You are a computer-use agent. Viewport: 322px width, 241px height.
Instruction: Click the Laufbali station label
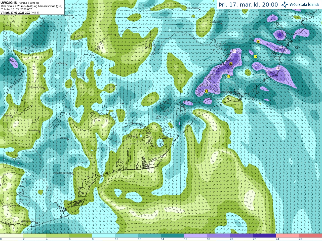64,138
